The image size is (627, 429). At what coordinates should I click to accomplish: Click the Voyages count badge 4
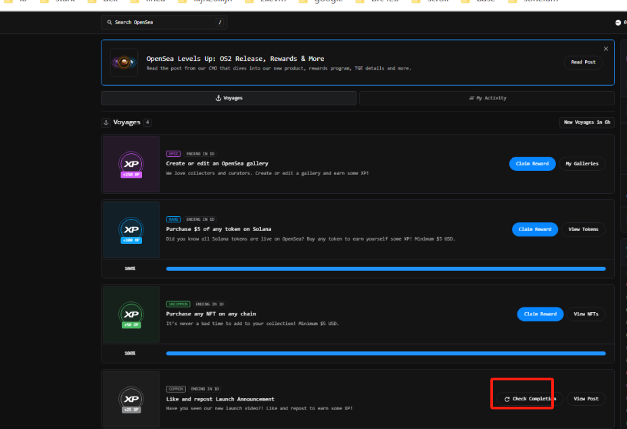[x=147, y=122]
